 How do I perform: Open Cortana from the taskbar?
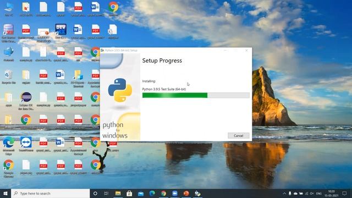(x=95, y=193)
